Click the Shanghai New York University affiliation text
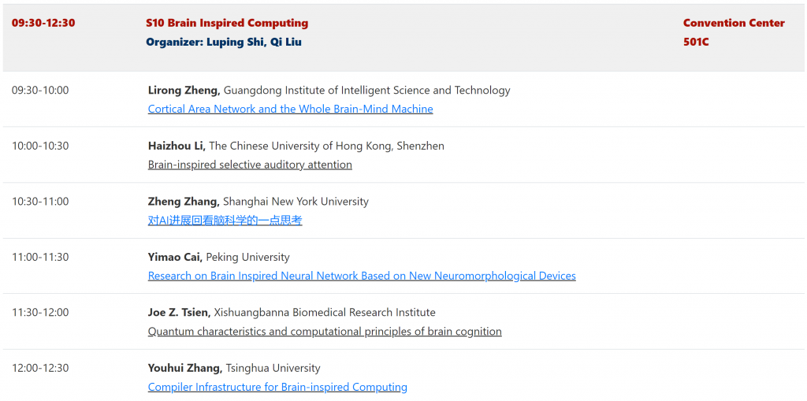The height and width of the screenshot is (401, 807). coord(296,202)
